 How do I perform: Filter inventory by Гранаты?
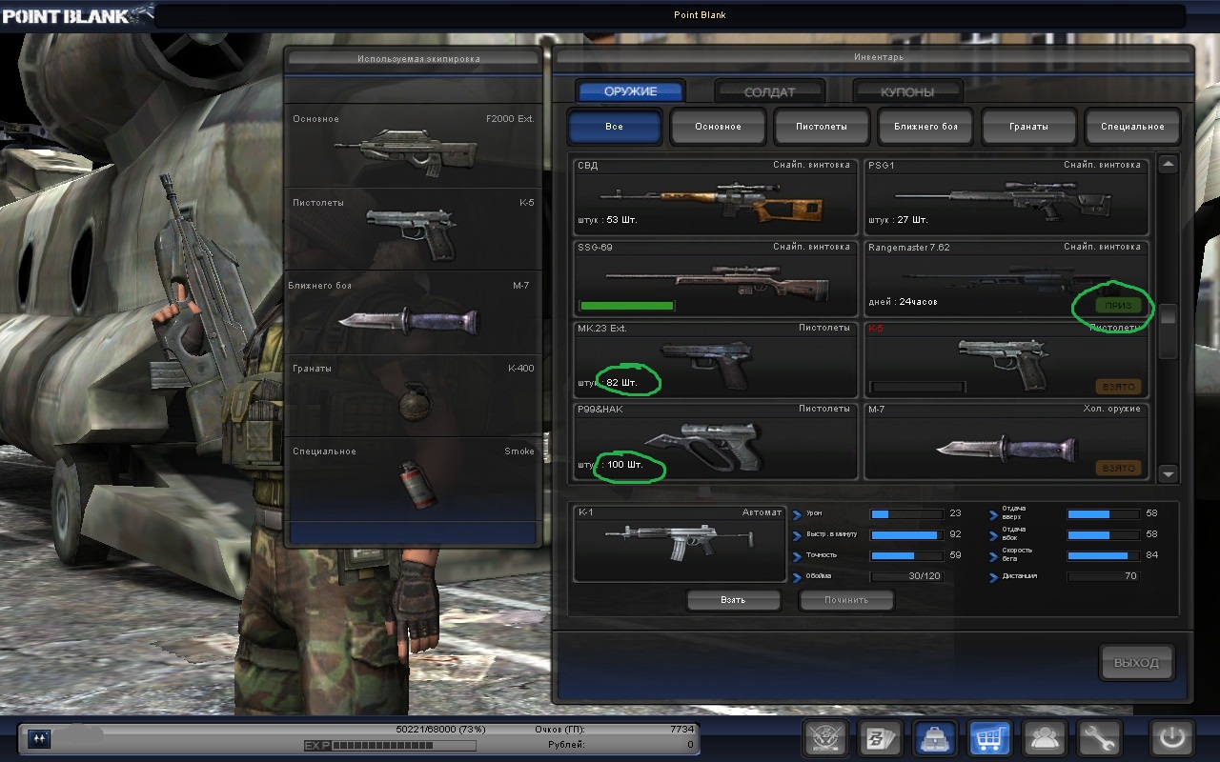1028,127
